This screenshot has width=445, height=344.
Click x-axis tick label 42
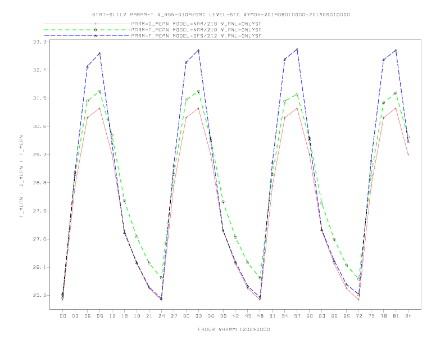235,316
